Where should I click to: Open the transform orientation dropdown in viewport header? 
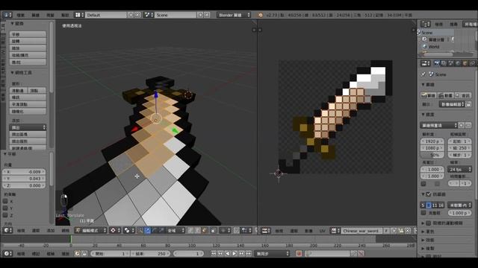(x=176, y=230)
